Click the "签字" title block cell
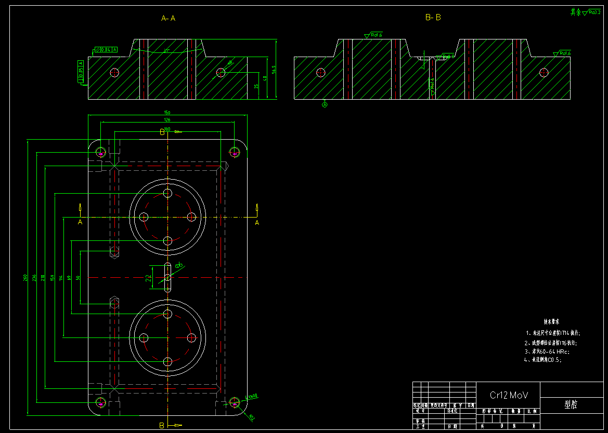 [458, 405]
